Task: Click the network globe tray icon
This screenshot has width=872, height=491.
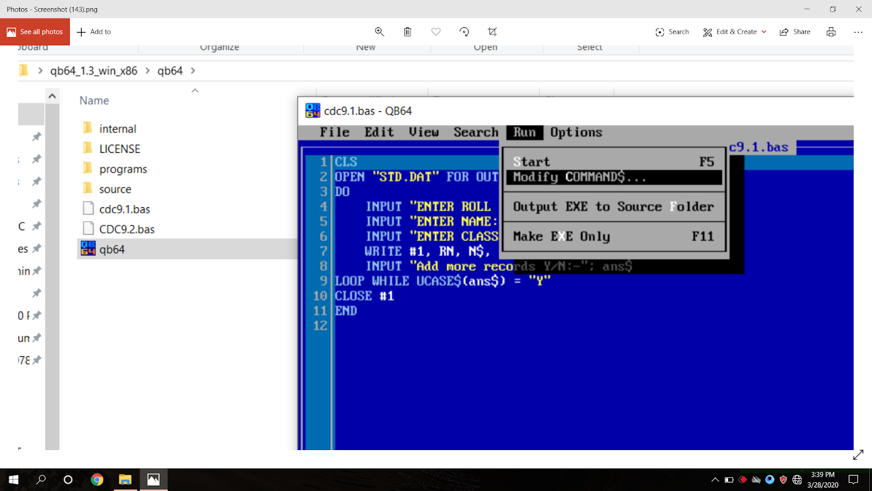Action: tap(797, 480)
